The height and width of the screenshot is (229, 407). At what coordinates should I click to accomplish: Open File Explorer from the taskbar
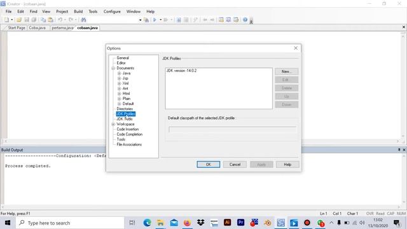[160, 223]
